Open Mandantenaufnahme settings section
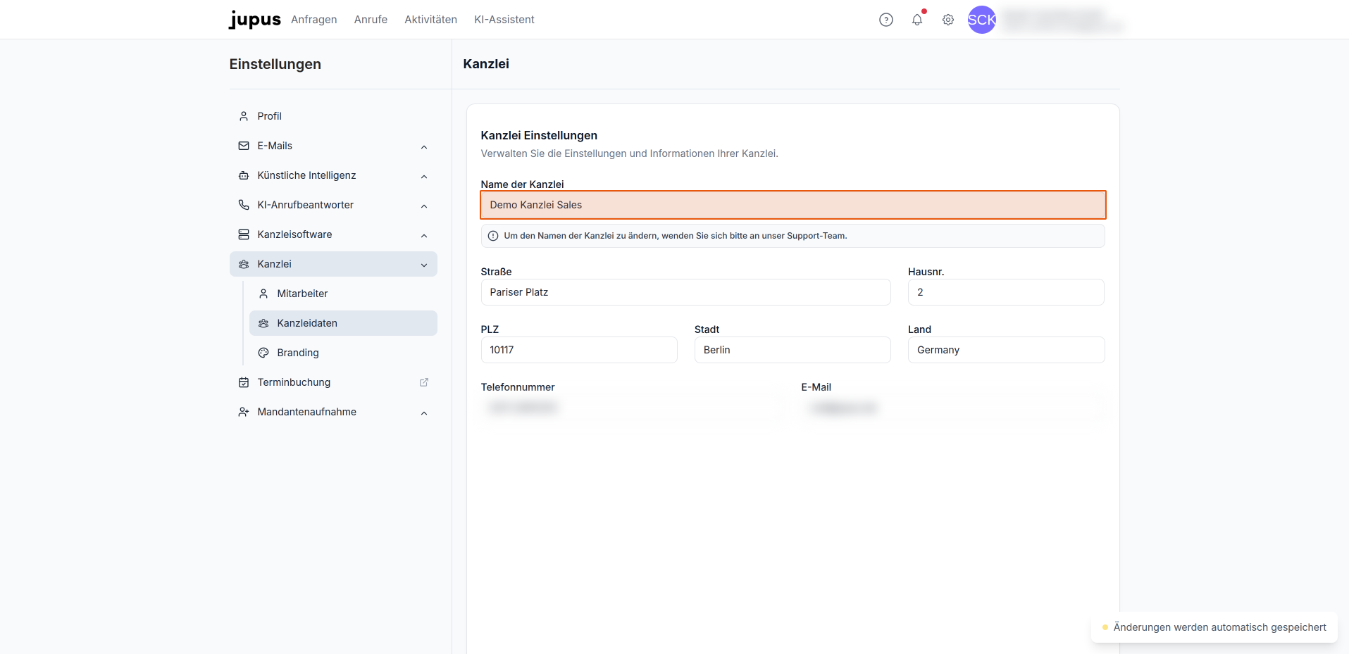This screenshot has height=654, width=1349. (333, 412)
